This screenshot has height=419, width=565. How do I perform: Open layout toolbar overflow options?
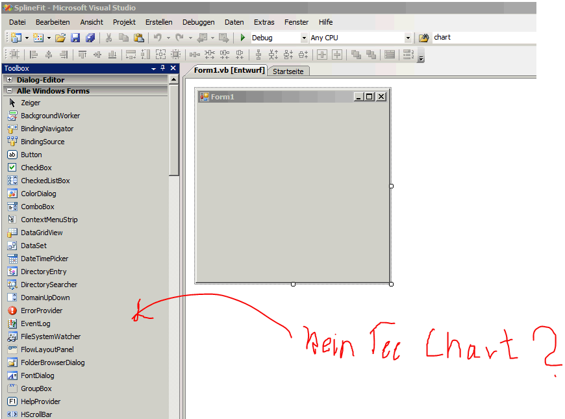coord(421,57)
